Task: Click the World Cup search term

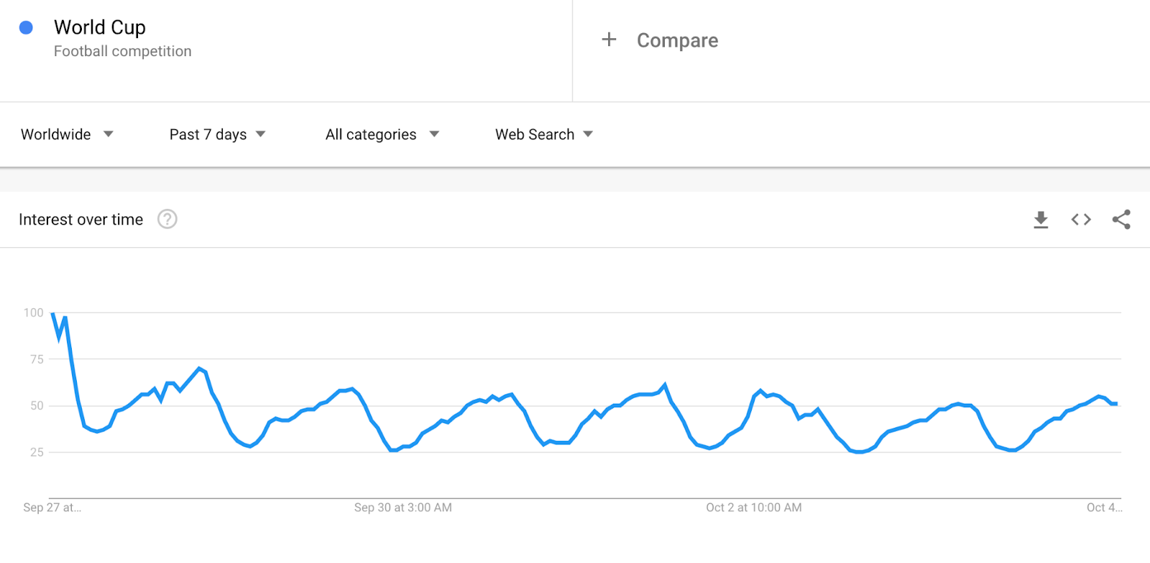Action: point(100,27)
